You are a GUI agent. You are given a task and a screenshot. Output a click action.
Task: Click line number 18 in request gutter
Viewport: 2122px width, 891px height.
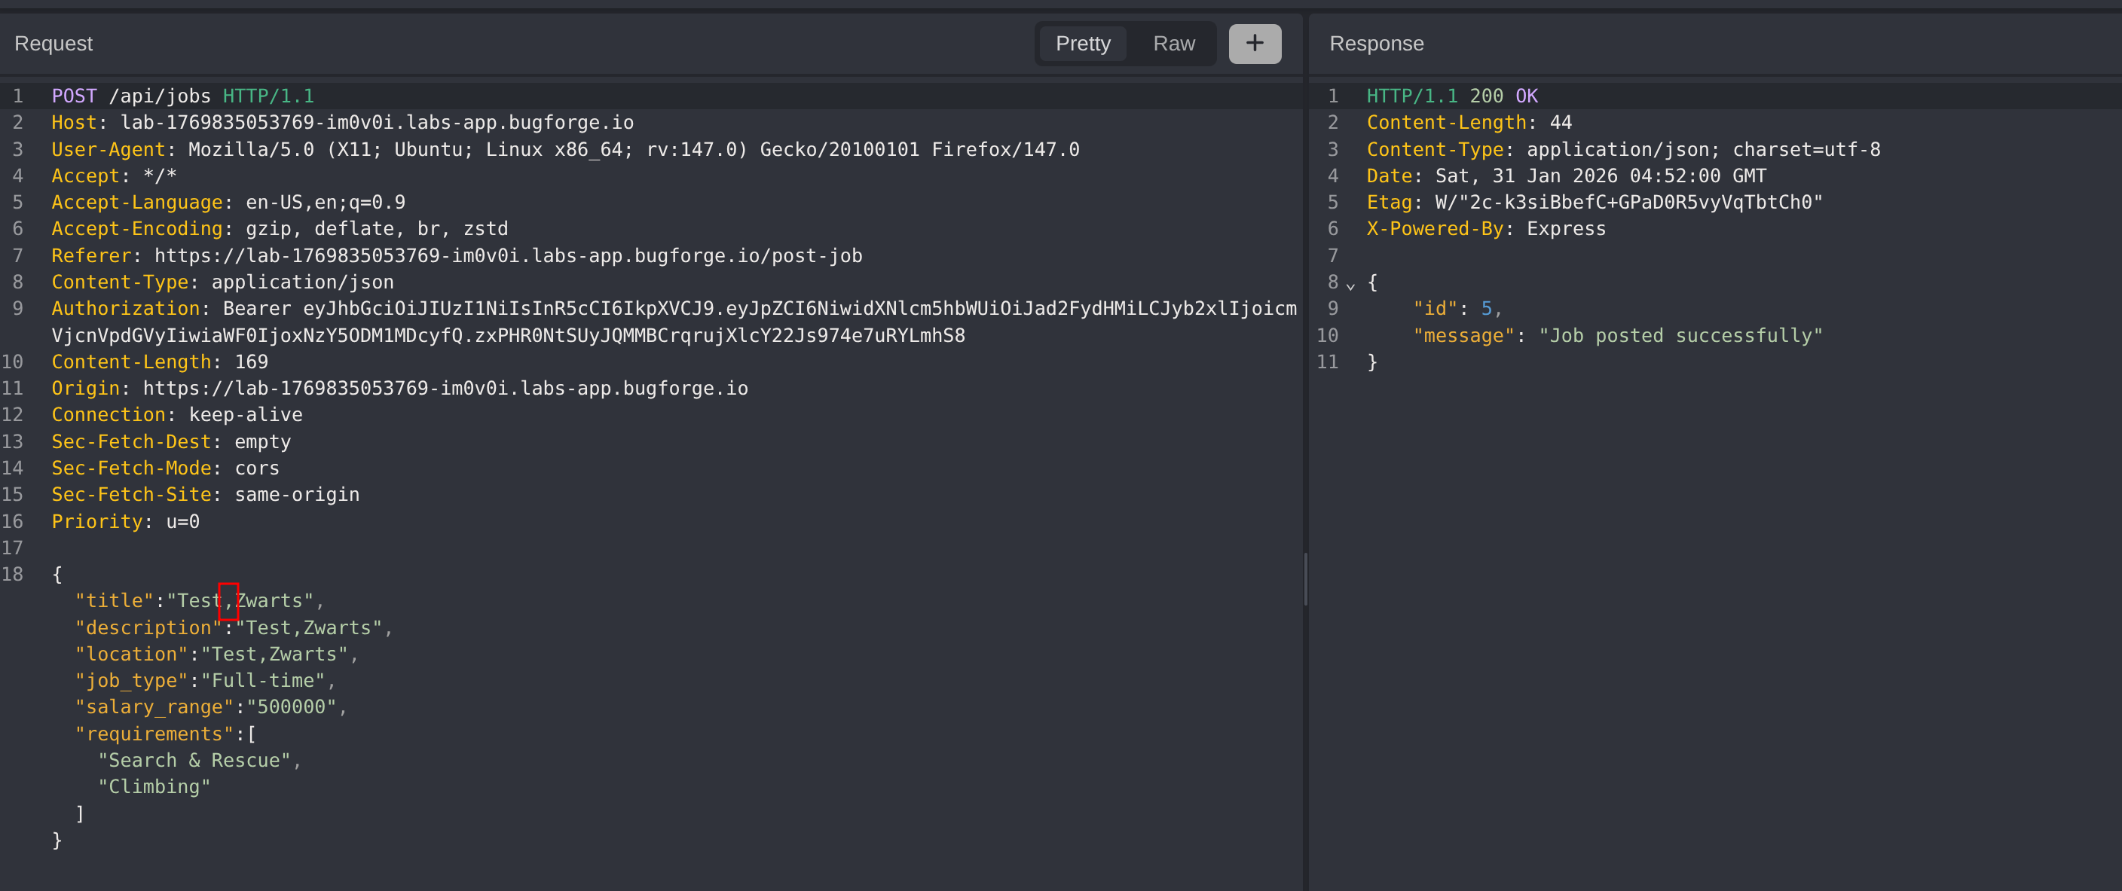point(12,574)
